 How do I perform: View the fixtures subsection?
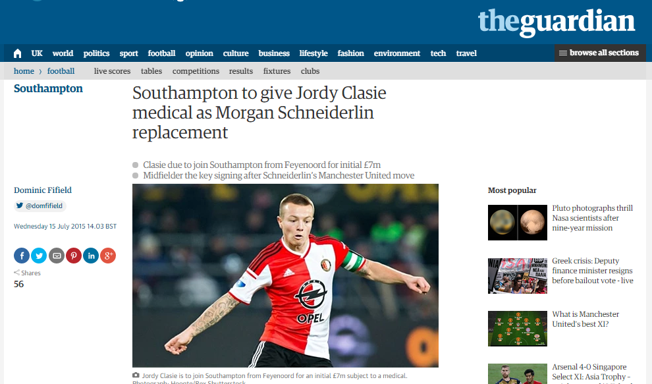[x=277, y=71]
